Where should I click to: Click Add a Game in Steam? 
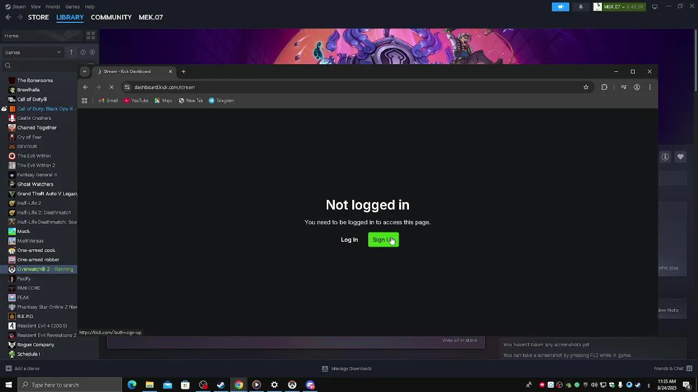pos(22,369)
